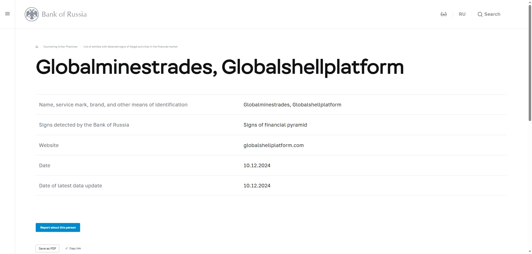Click the Bank of Russia eagle emblem
This screenshot has width=532, height=254.
[32, 14]
